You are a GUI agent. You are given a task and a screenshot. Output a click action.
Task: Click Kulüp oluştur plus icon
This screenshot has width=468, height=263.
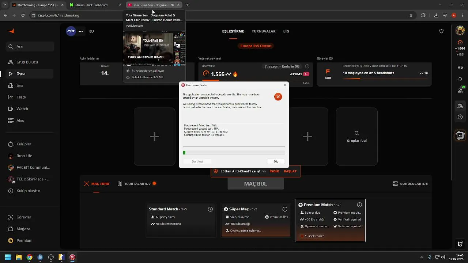pyautogui.click(x=11, y=191)
